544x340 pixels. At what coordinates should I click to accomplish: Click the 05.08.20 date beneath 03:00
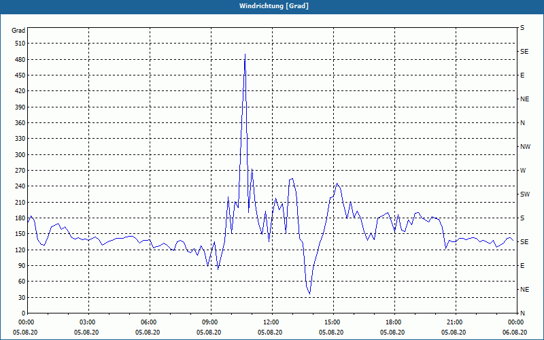[86, 333]
